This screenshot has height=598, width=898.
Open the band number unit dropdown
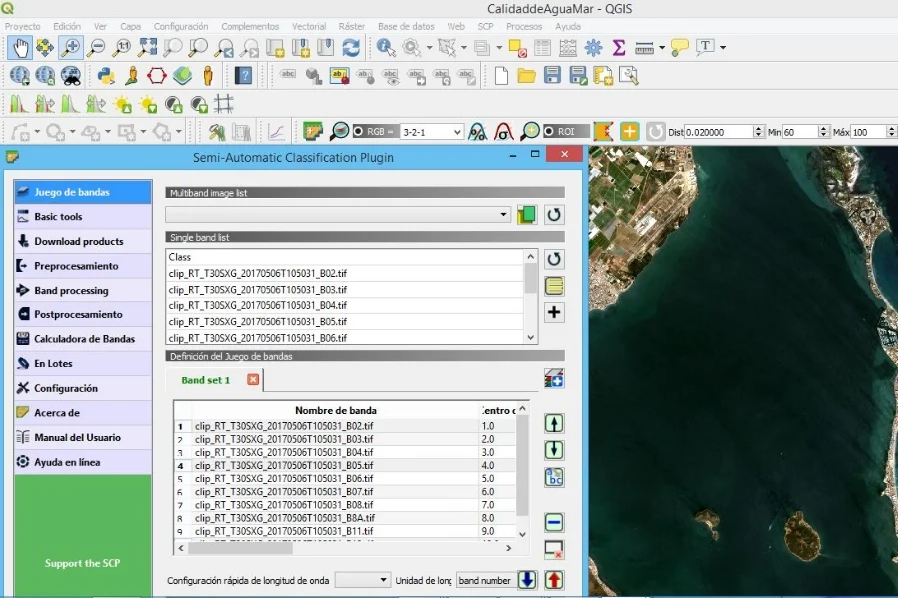pos(485,580)
